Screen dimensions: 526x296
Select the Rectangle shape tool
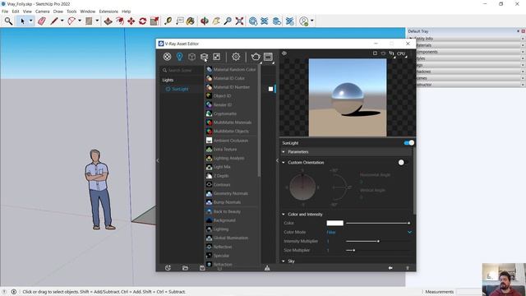pos(89,21)
